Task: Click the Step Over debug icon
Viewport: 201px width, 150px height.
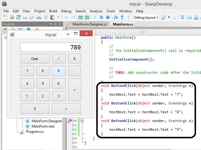Action: pyautogui.click(x=116, y=18)
